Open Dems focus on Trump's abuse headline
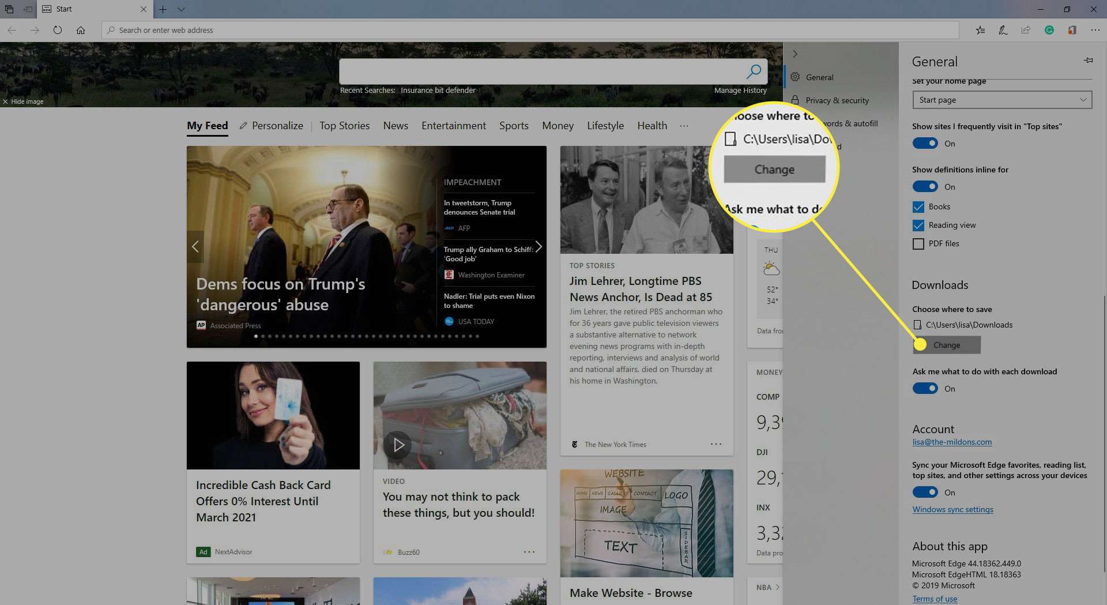The image size is (1107, 605). click(281, 294)
